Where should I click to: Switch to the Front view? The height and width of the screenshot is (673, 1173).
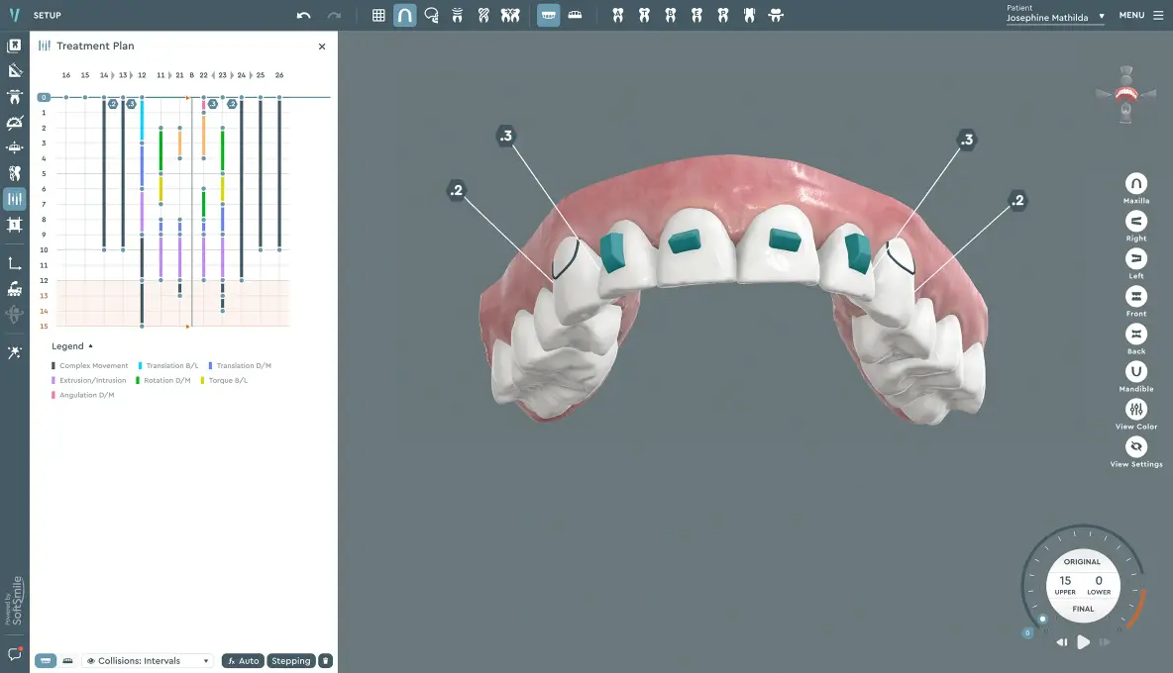(1135, 297)
